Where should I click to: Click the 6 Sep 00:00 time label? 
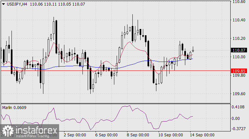click(106, 135)
